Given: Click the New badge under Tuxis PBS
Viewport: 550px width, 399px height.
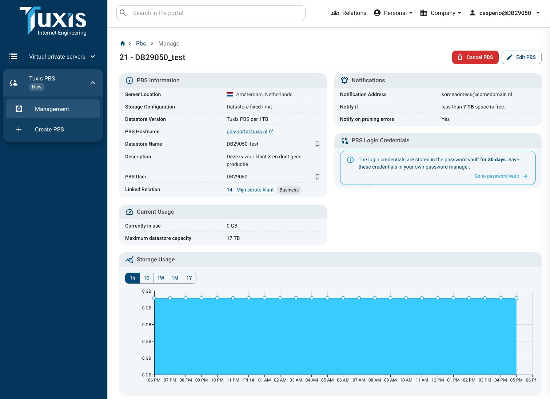Looking at the screenshot, I should click(37, 87).
